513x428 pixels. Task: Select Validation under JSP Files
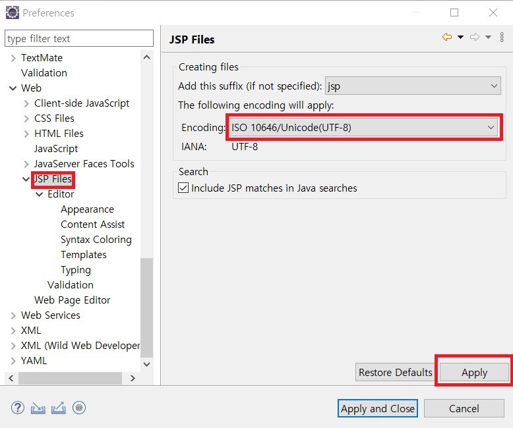pos(71,285)
